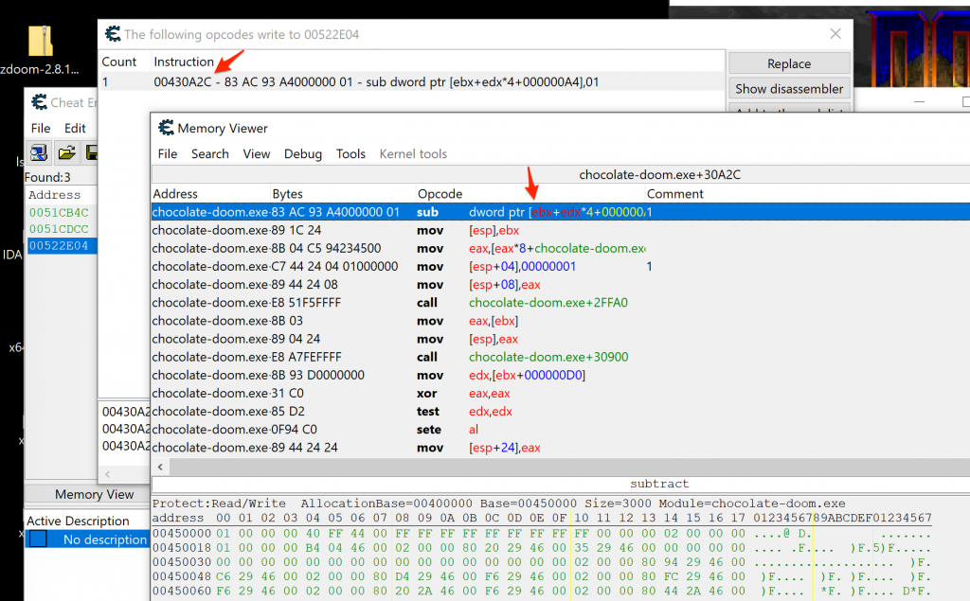Click the Memory View button
The height and width of the screenshot is (601, 970).
click(x=94, y=494)
